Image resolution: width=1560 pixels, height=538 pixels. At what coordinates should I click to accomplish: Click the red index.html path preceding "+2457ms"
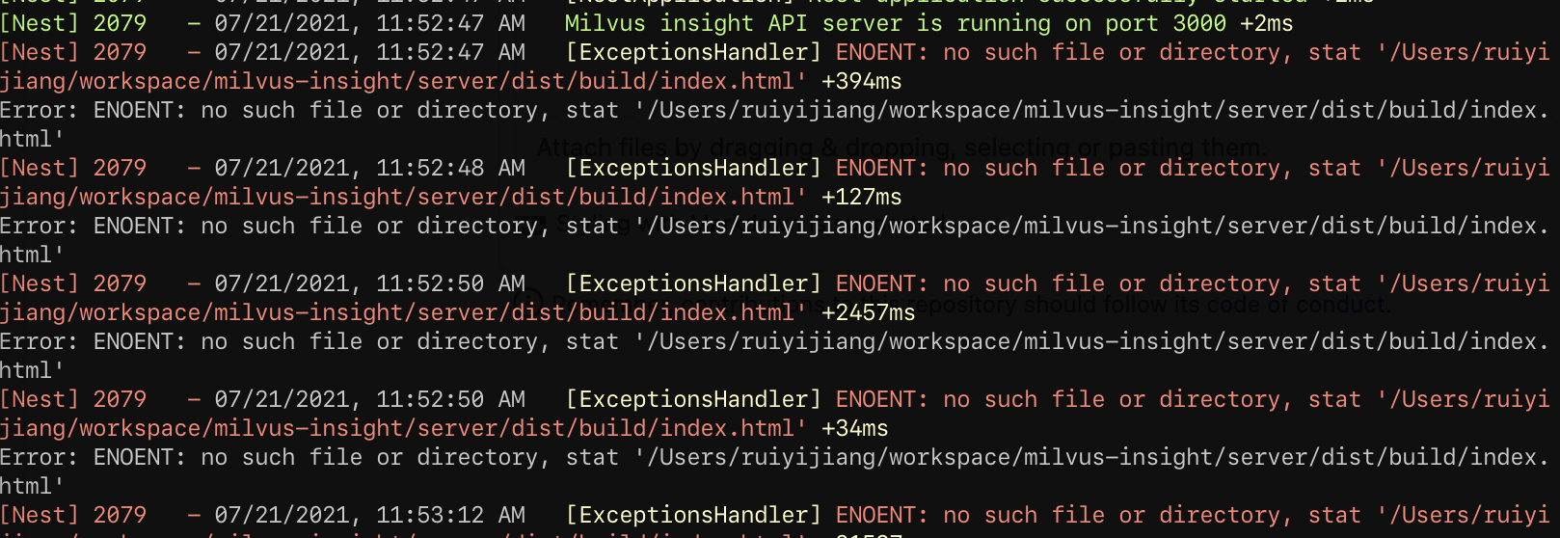coord(404,312)
